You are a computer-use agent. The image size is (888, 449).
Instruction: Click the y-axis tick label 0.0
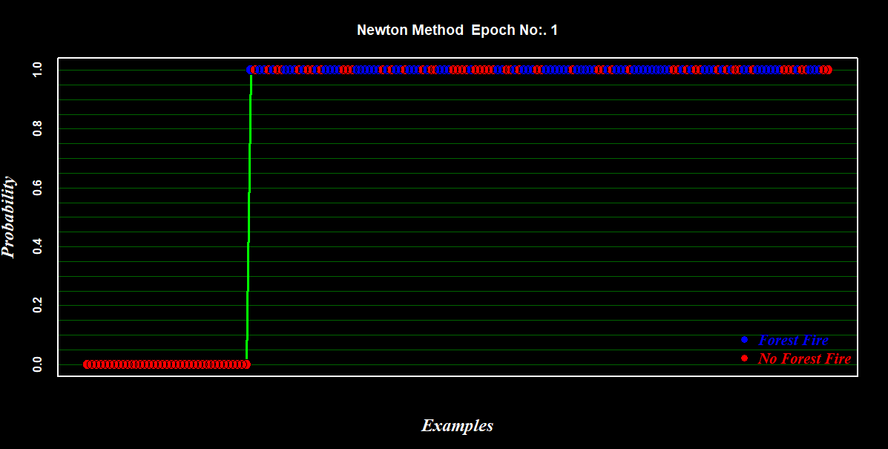point(38,364)
